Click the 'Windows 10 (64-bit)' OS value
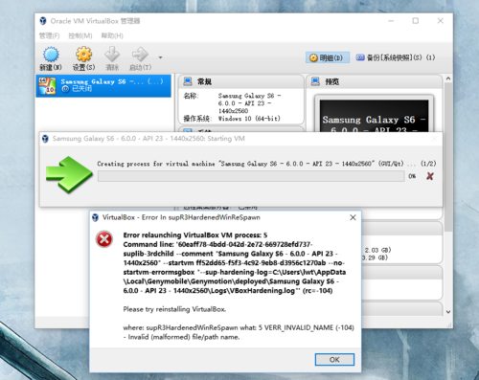Image resolution: width=479 pixels, height=380 pixels. [249, 119]
